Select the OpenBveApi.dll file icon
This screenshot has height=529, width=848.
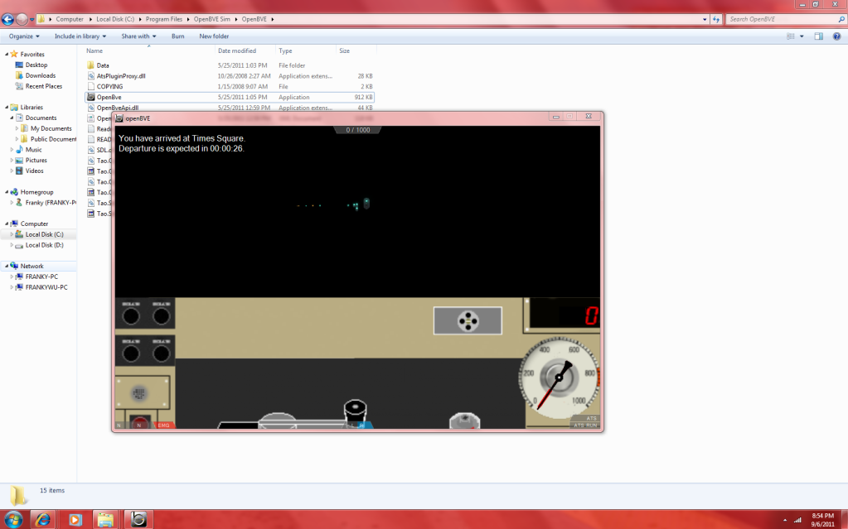pyautogui.click(x=91, y=108)
